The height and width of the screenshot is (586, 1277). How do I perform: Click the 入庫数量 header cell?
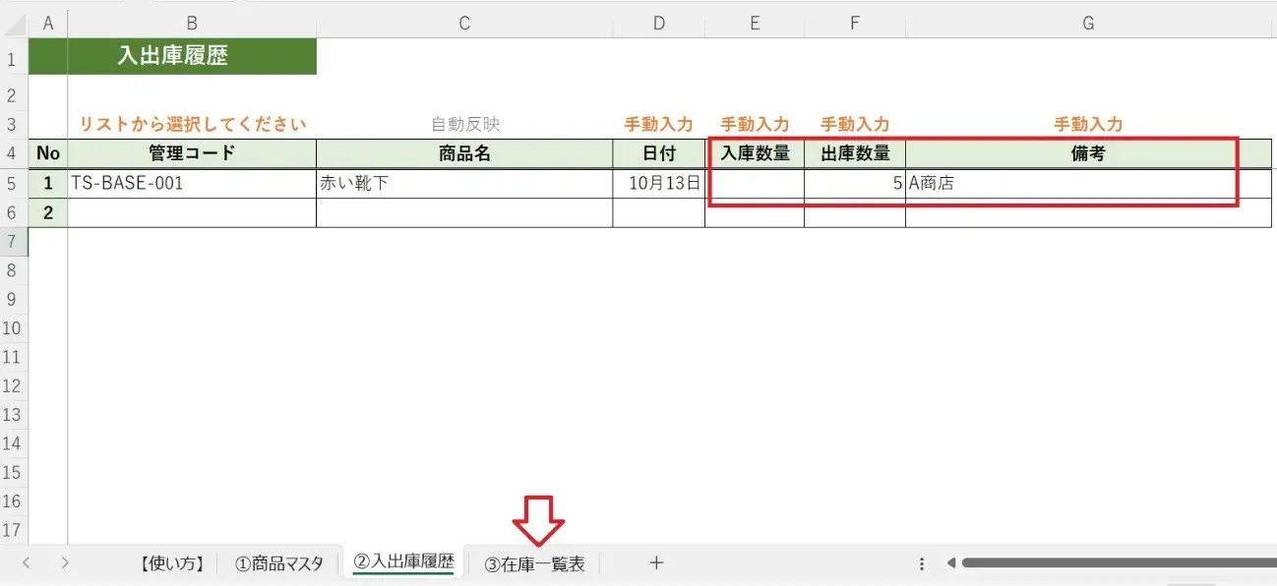[x=755, y=153]
